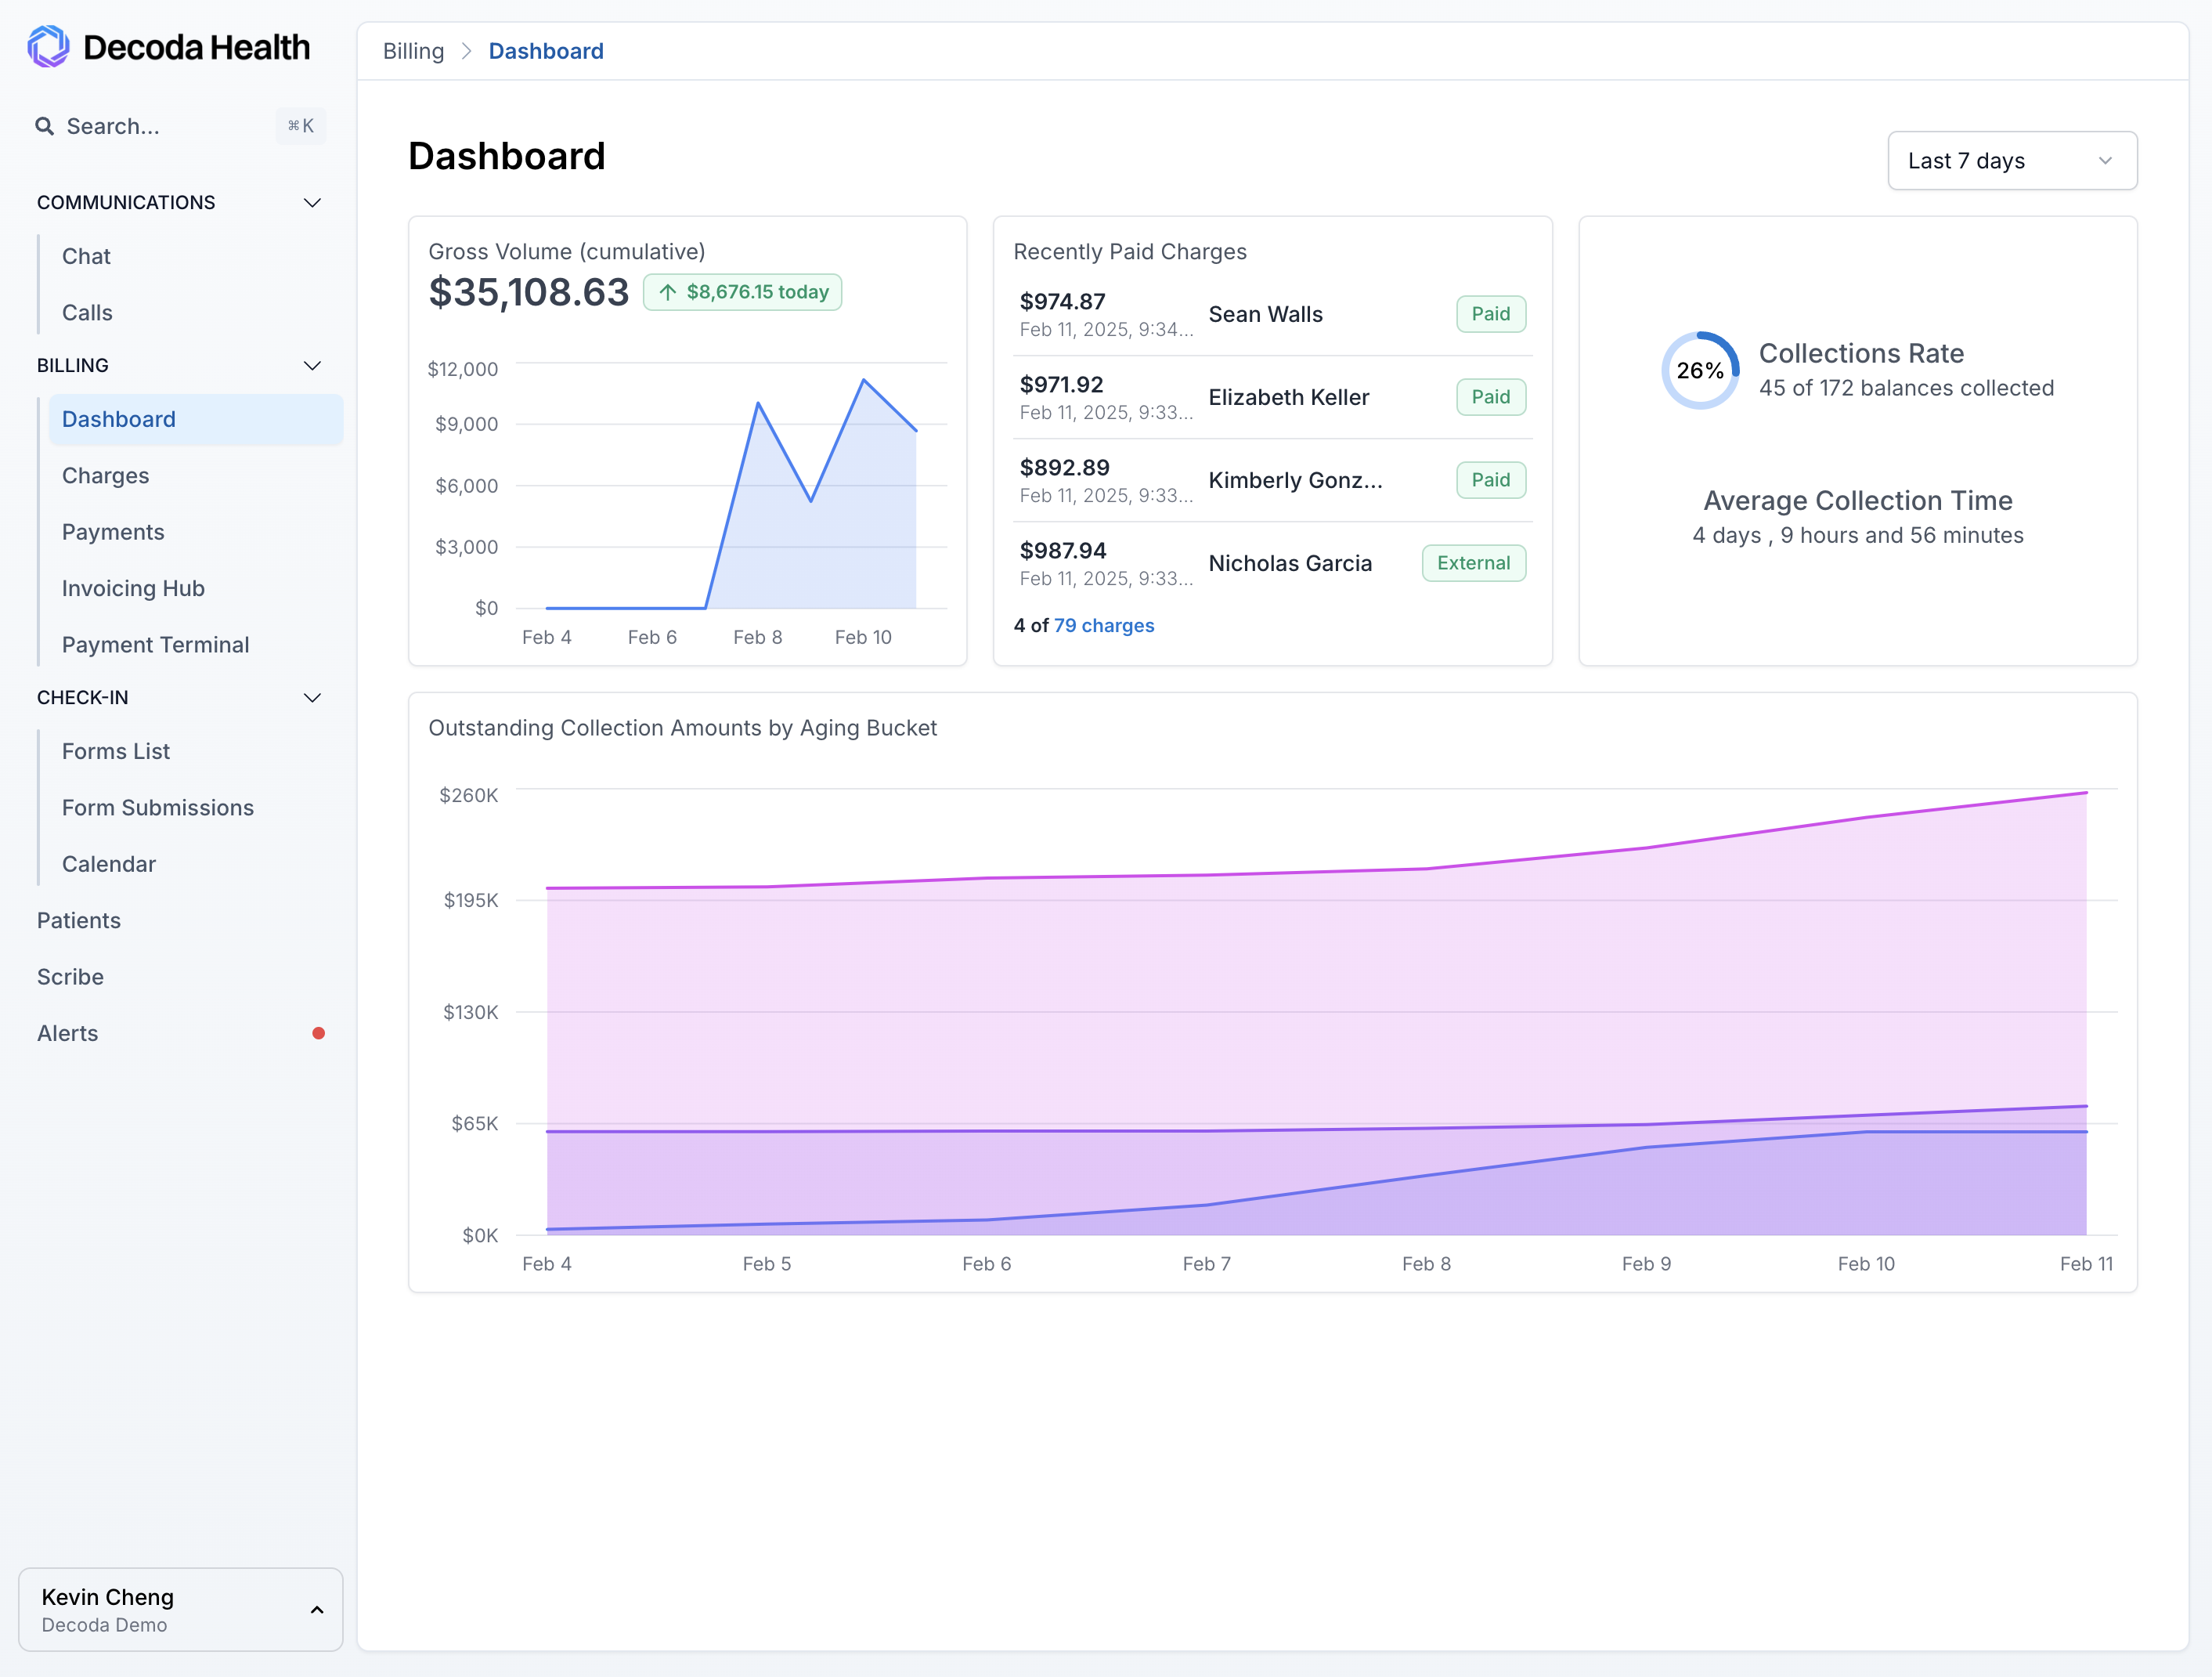Collapse the Communications section
This screenshot has width=2212, height=1677.
(312, 202)
